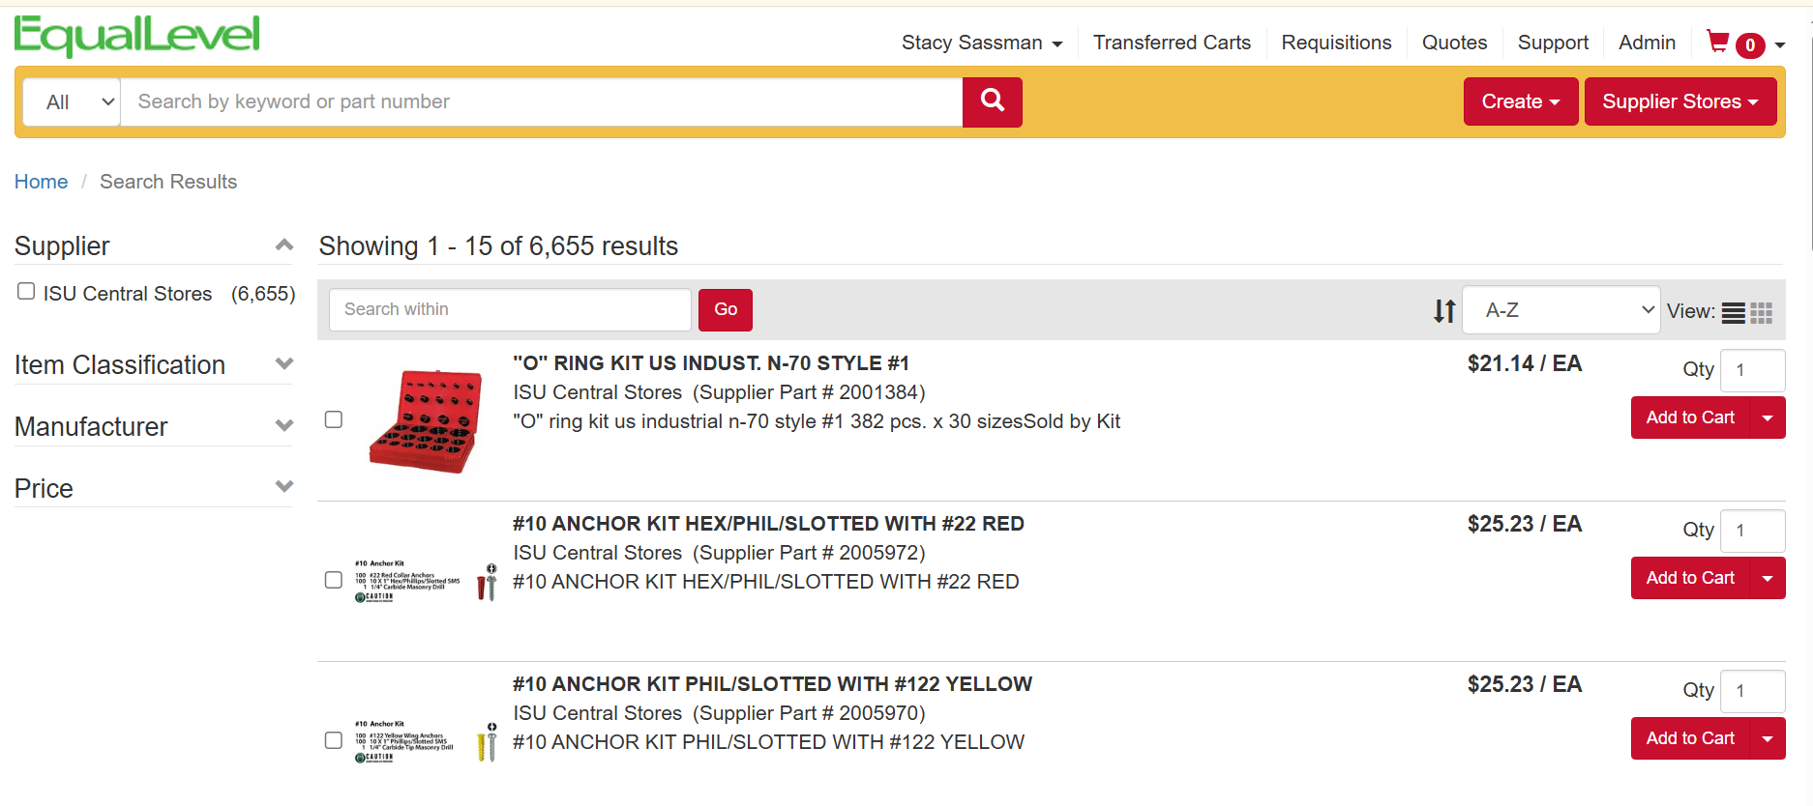The image size is (1813, 806).
Task: Click Go to search within results
Action: tap(726, 309)
